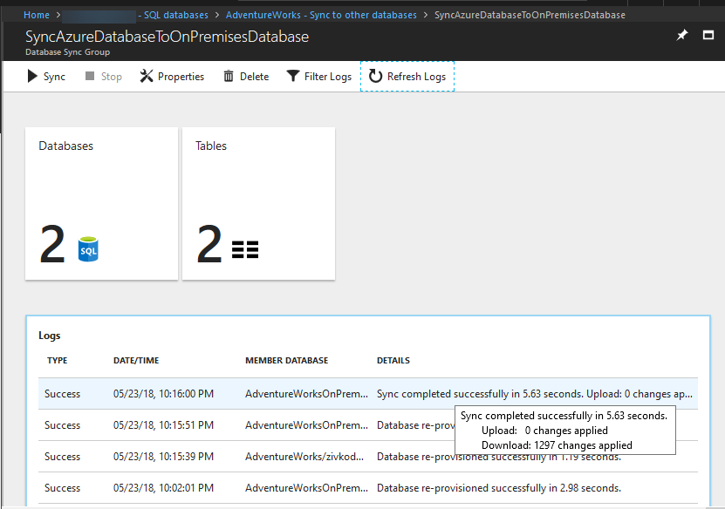
Task: Click the blade title SyncAzureDatabaseToOnPremisesDatabase
Action: [167, 37]
